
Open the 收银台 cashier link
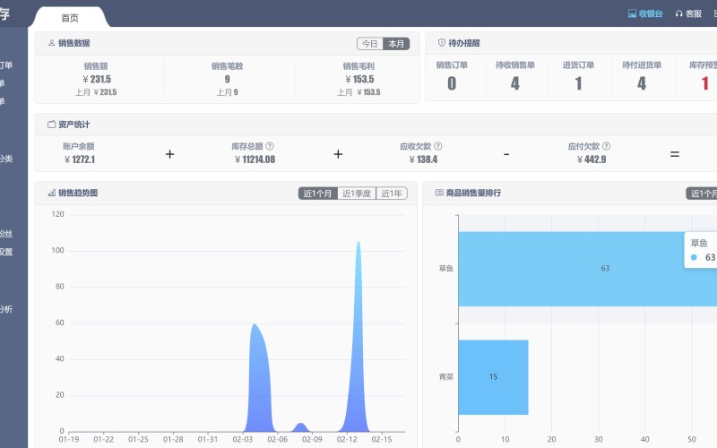pos(645,13)
